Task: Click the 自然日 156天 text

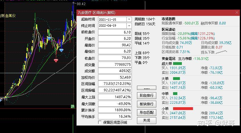Action: [x=145, y=24]
